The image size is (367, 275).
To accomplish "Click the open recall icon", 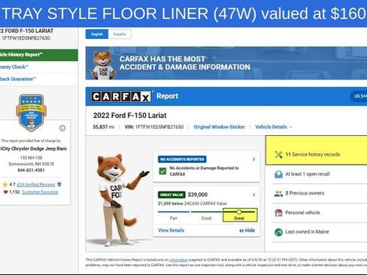I will [x=278, y=174].
